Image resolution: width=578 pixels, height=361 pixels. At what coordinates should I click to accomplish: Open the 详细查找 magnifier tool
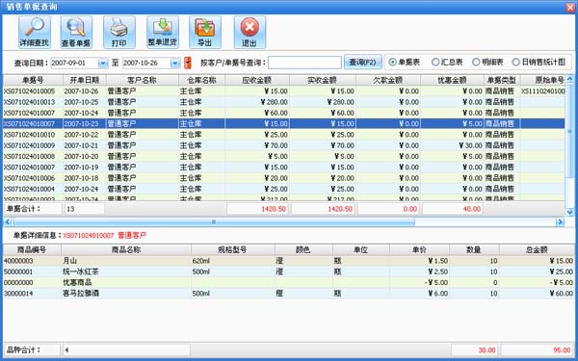35,33
